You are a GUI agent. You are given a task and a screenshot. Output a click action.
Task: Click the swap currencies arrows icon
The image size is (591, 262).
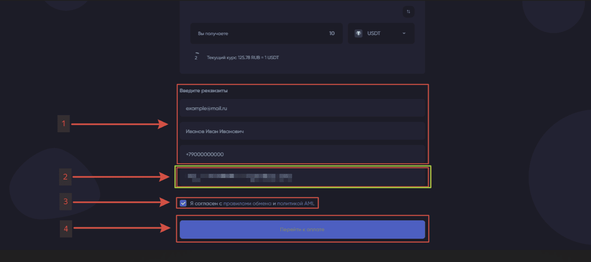click(x=408, y=12)
